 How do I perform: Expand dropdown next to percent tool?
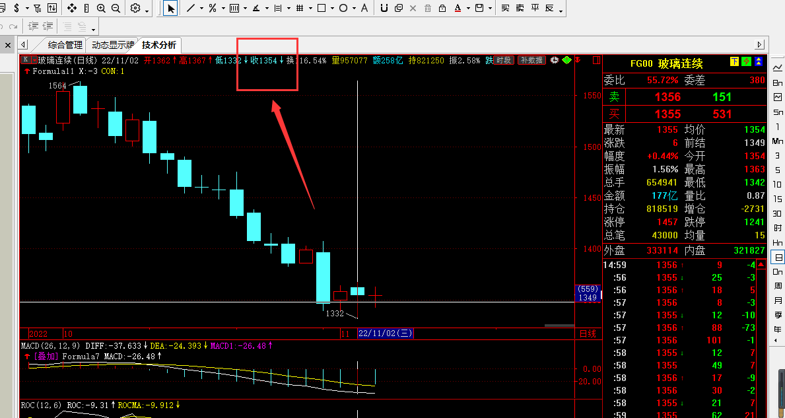click(x=222, y=9)
